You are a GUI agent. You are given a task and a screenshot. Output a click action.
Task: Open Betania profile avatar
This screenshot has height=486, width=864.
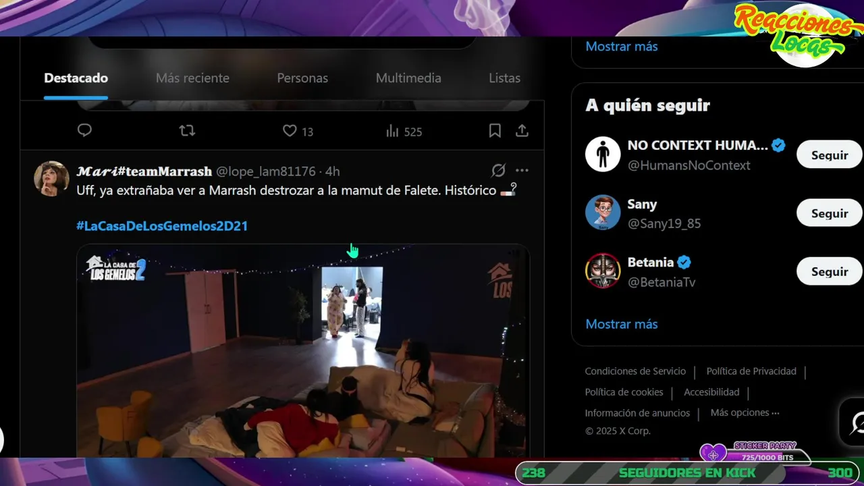click(x=603, y=271)
